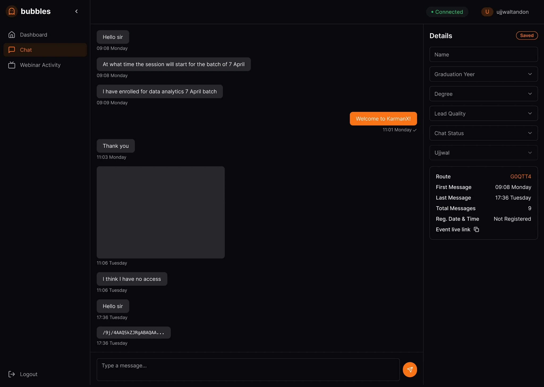The width and height of the screenshot is (544, 387).
Task: Open the image attachment sent at 11:06 Tuesday
Action: point(161,212)
